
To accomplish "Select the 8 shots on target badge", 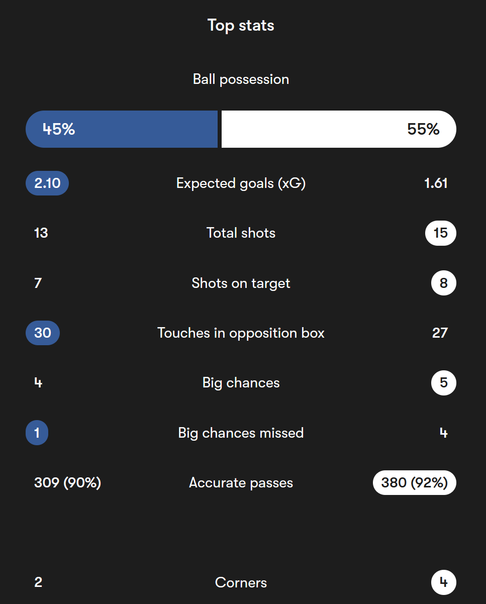I will [x=444, y=283].
